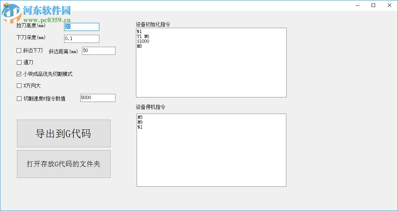Click the M5 line in stop commands
398x211 pixels.
[140, 116]
